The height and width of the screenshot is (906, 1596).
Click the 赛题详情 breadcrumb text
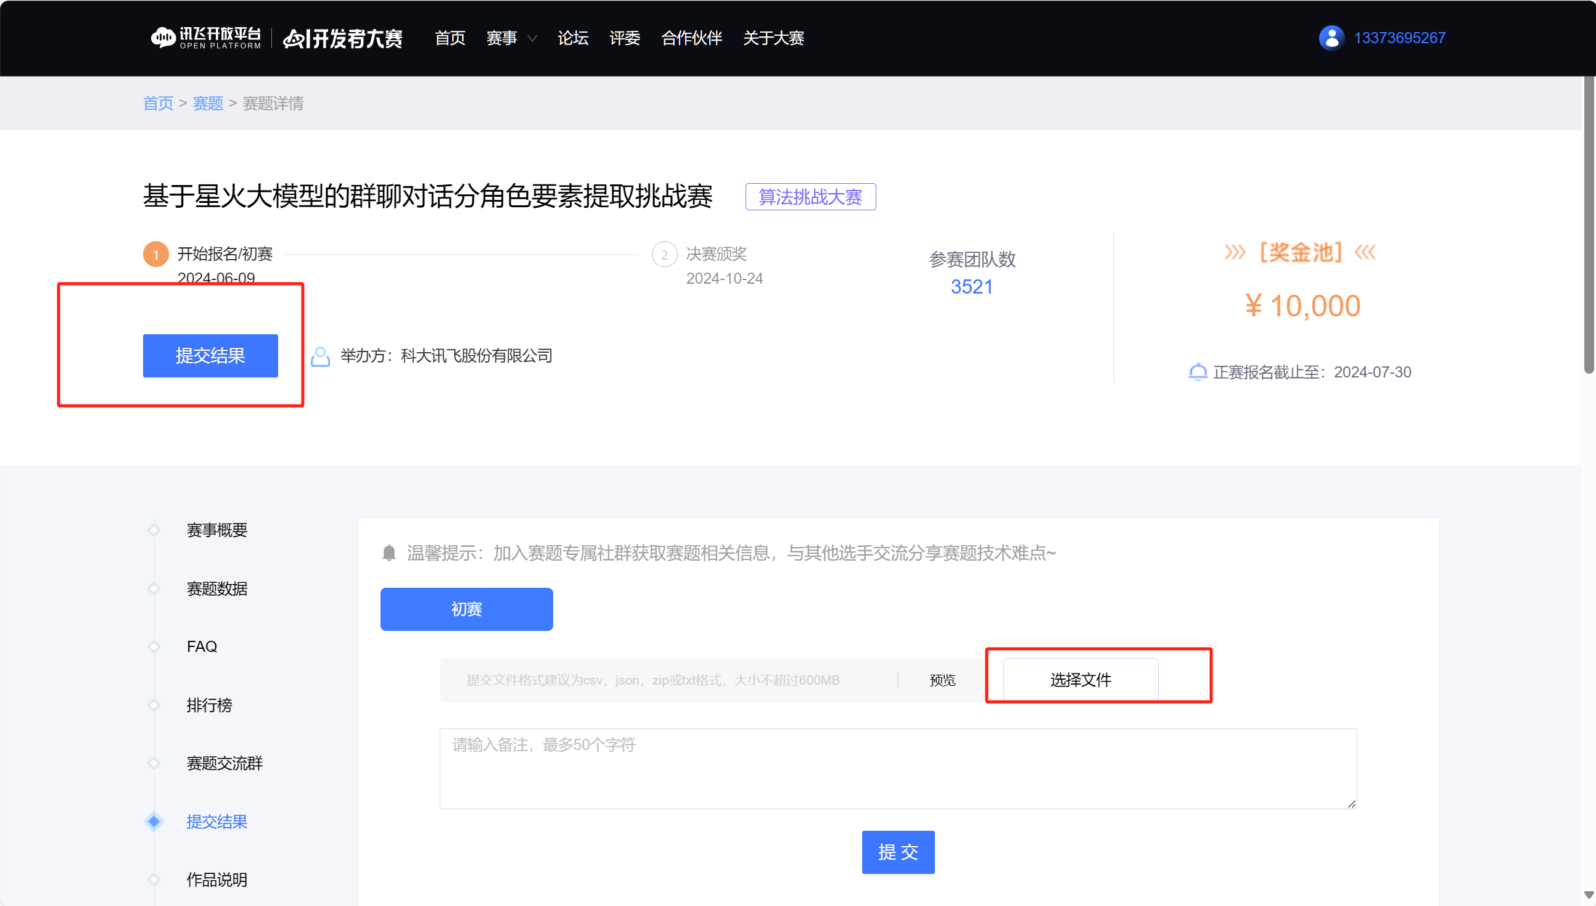(273, 103)
